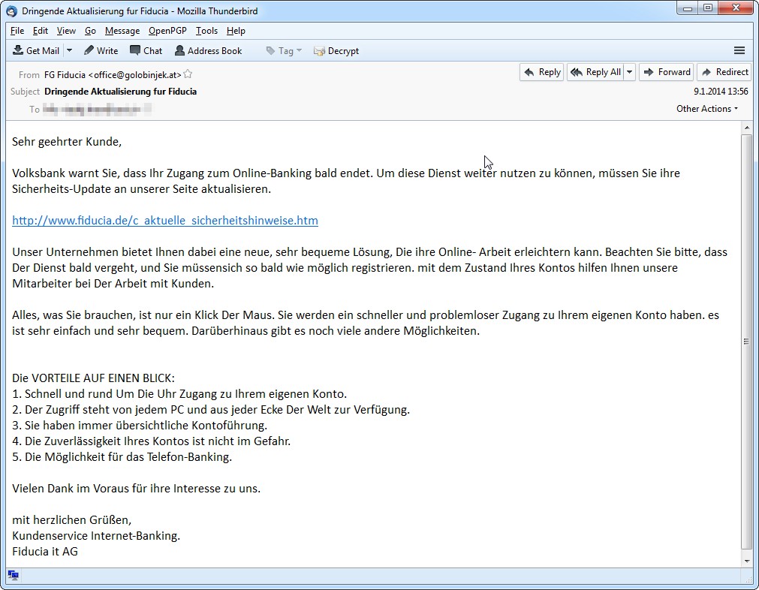
Task: Click the scrollbar up arrow
Action: [x=746, y=128]
